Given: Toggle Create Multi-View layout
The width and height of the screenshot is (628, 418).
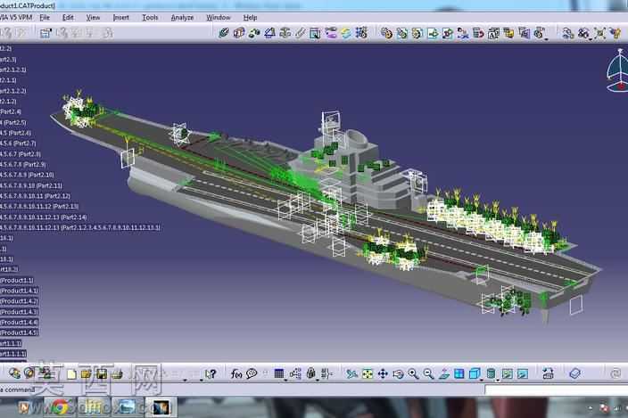Looking at the screenshot, I should click(x=459, y=374).
